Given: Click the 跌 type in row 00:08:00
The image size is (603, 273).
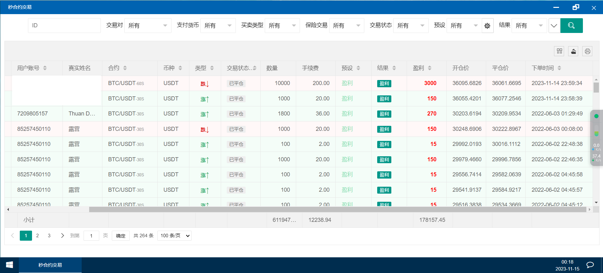Looking at the screenshot, I should coord(205,129).
